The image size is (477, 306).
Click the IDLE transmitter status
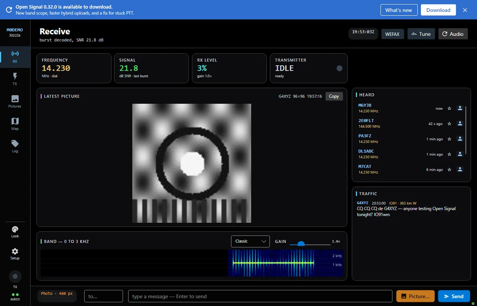pyautogui.click(x=284, y=68)
